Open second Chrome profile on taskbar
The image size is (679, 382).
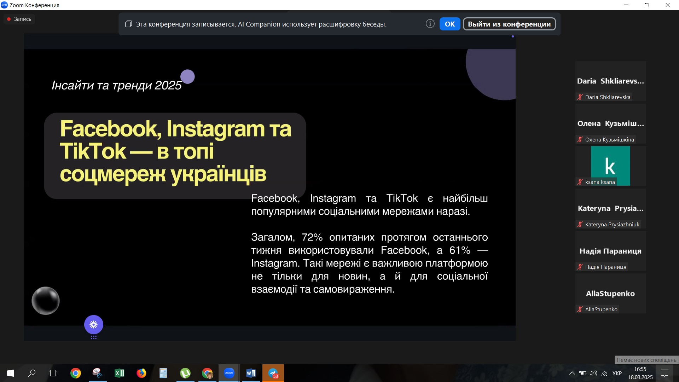207,373
